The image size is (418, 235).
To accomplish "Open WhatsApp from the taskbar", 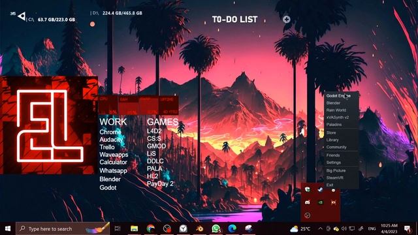I will pyautogui.click(x=216, y=228).
